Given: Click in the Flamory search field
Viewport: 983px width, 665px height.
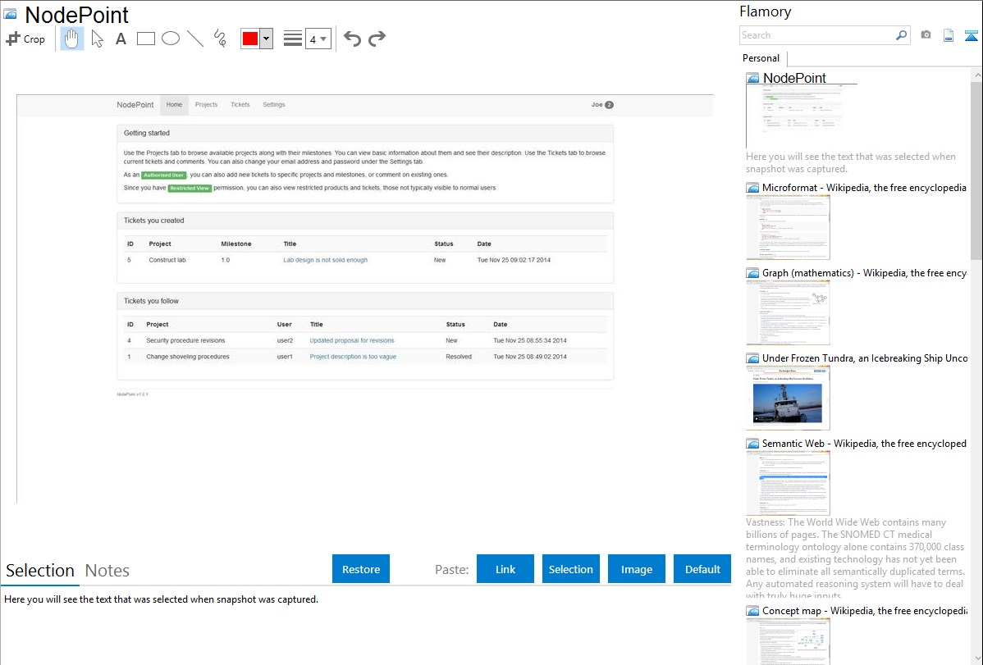Looking at the screenshot, I should pos(816,35).
